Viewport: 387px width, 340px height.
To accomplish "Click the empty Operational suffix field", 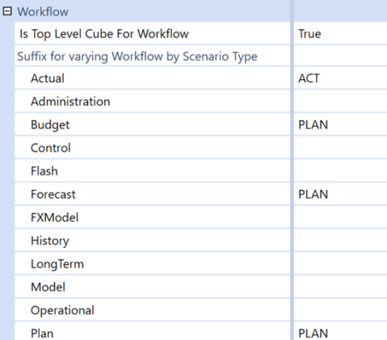I will click(340, 310).
